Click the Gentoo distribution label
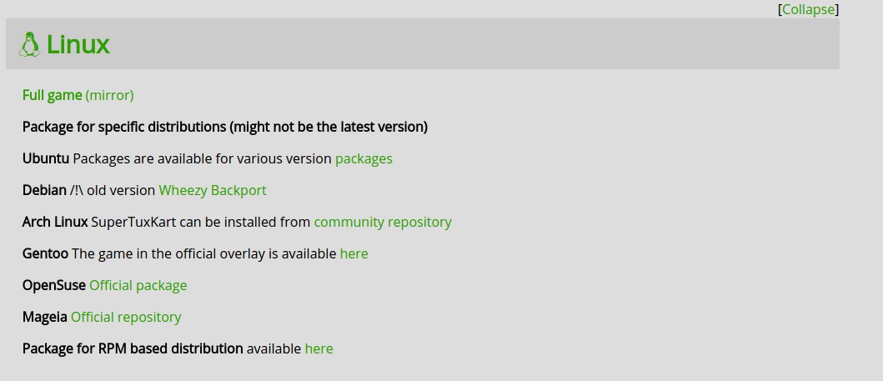The height and width of the screenshot is (381, 883). [45, 253]
